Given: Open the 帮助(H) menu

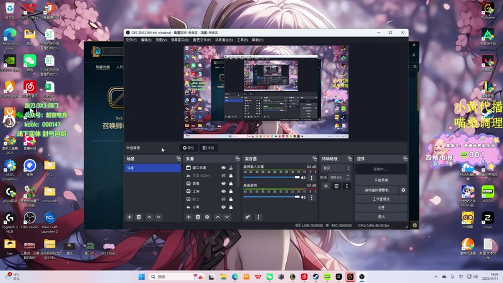Looking at the screenshot, I should (258, 40).
